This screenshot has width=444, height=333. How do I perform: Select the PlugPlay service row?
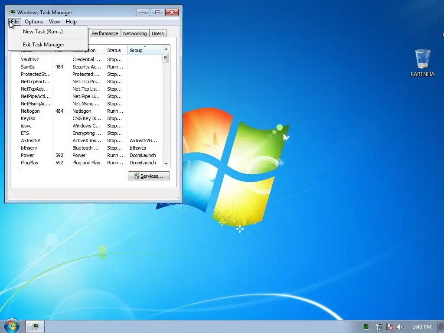(x=90, y=163)
